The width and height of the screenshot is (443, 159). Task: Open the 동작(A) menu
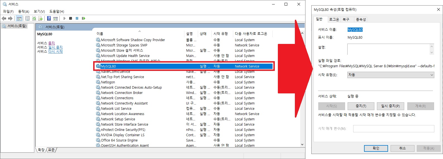[x=24, y=11]
